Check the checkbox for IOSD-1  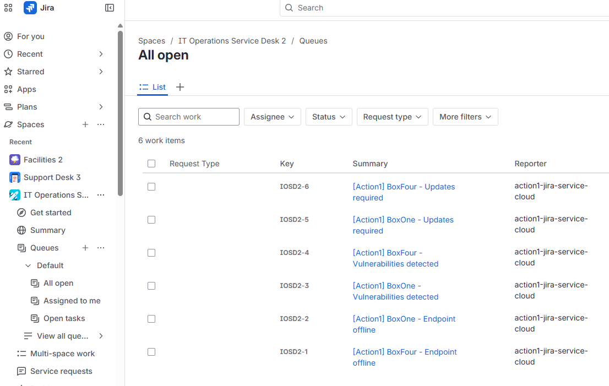(151, 351)
